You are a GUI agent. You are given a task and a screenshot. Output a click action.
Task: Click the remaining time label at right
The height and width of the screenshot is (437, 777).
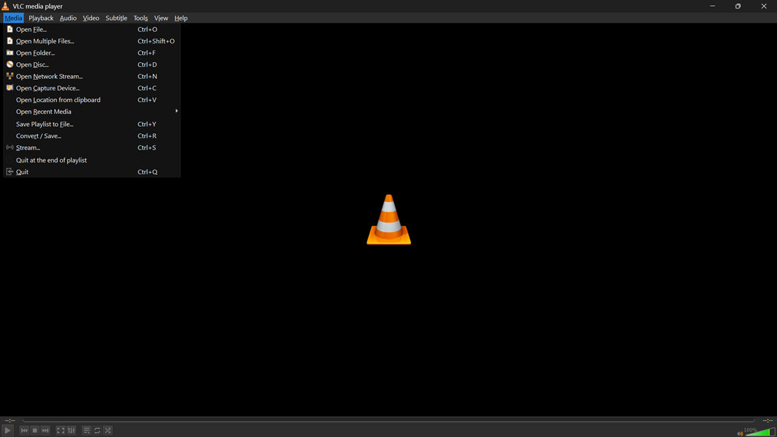[x=767, y=420]
